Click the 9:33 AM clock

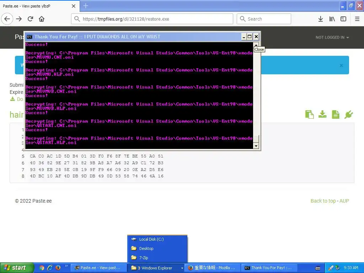click(x=351, y=268)
